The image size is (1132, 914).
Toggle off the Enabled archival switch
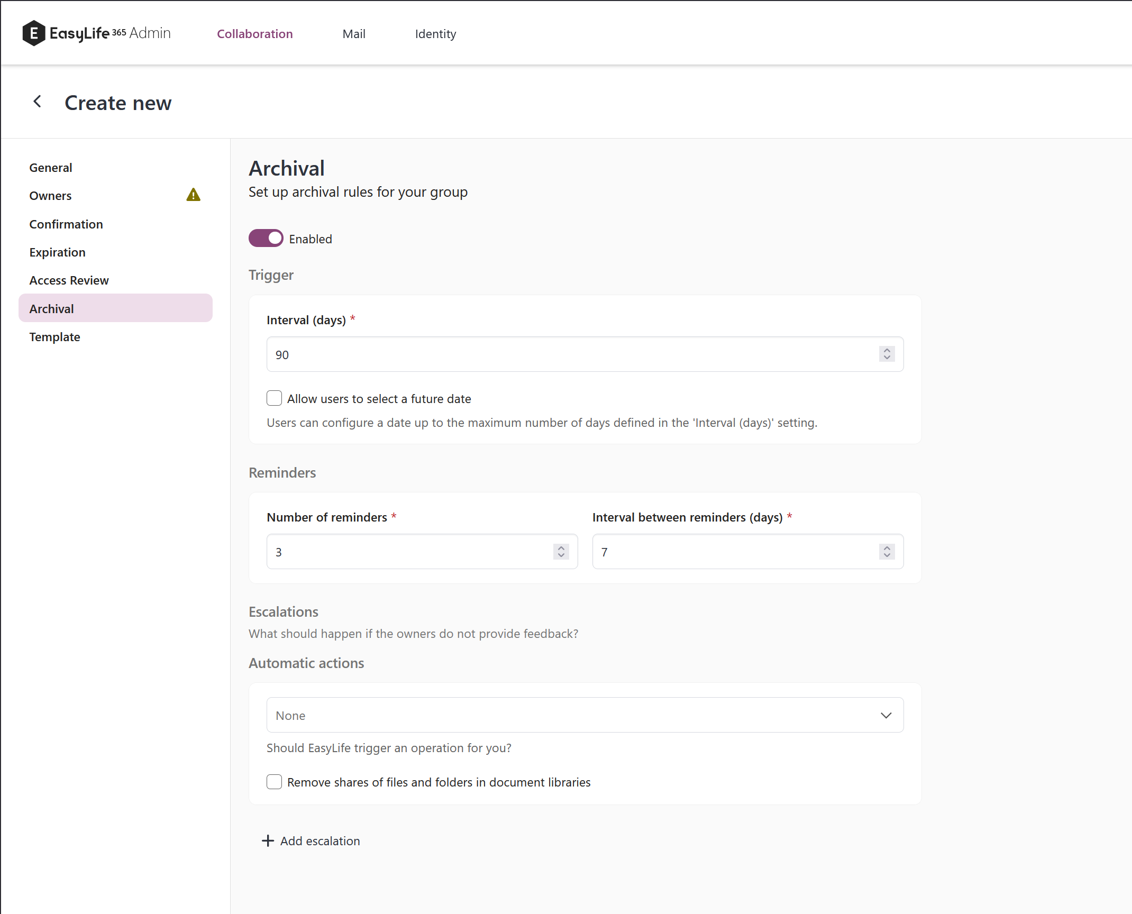tap(266, 239)
